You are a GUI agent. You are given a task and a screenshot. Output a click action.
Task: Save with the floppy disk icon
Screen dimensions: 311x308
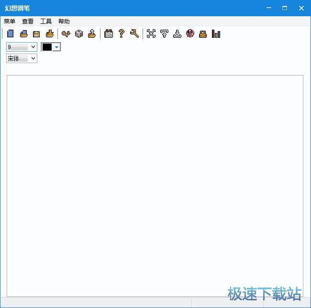pyautogui.click(x=36, y=34)
